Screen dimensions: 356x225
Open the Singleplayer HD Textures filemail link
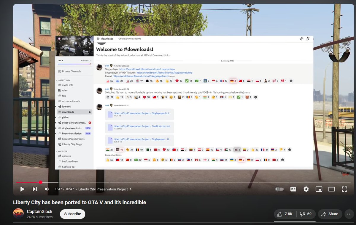coord(164,73)
